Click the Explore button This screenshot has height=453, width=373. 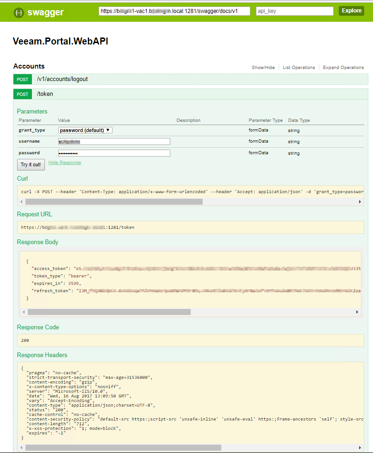point(351,11)
